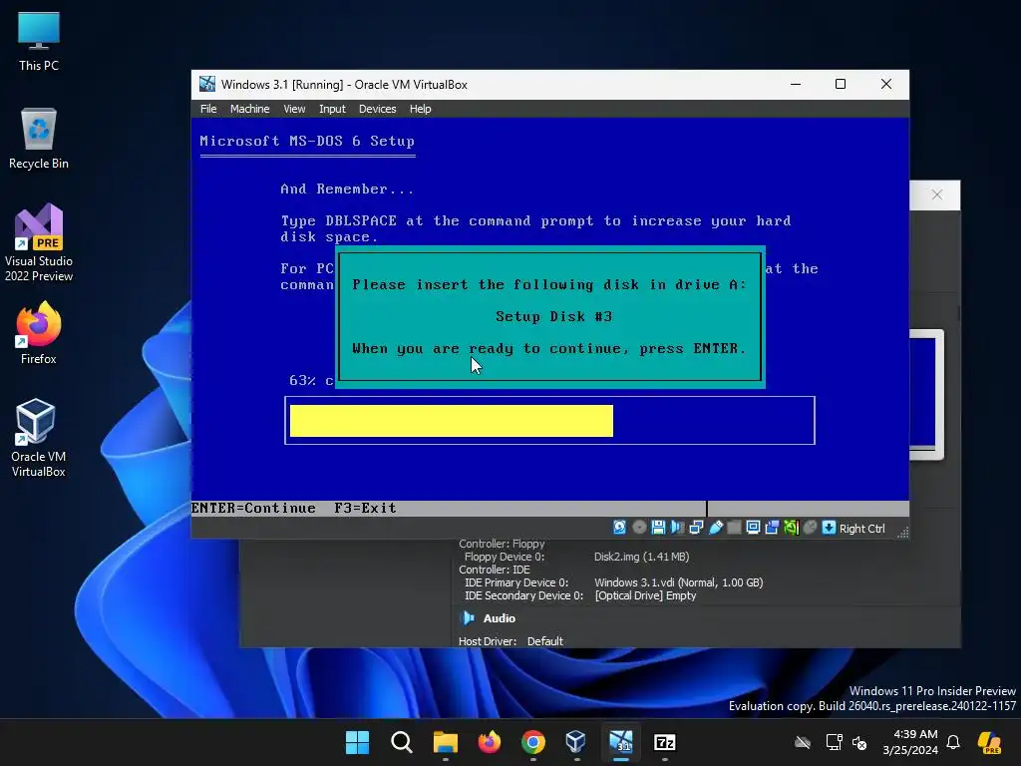Click the gray mouse integration indicator
The image size is (1021, 766).
tap(810, 528)
